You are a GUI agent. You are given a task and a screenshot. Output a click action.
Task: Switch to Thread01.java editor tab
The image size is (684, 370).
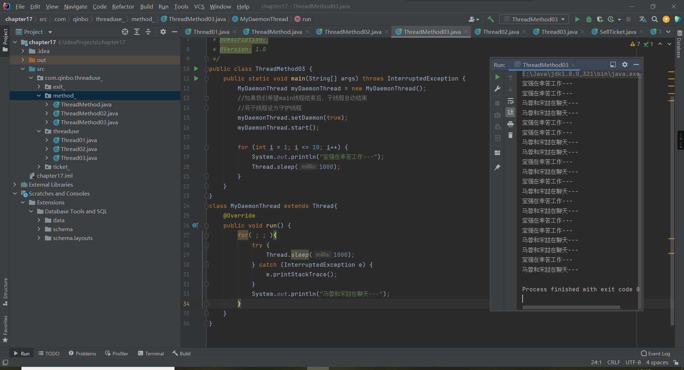click(211, 32)
